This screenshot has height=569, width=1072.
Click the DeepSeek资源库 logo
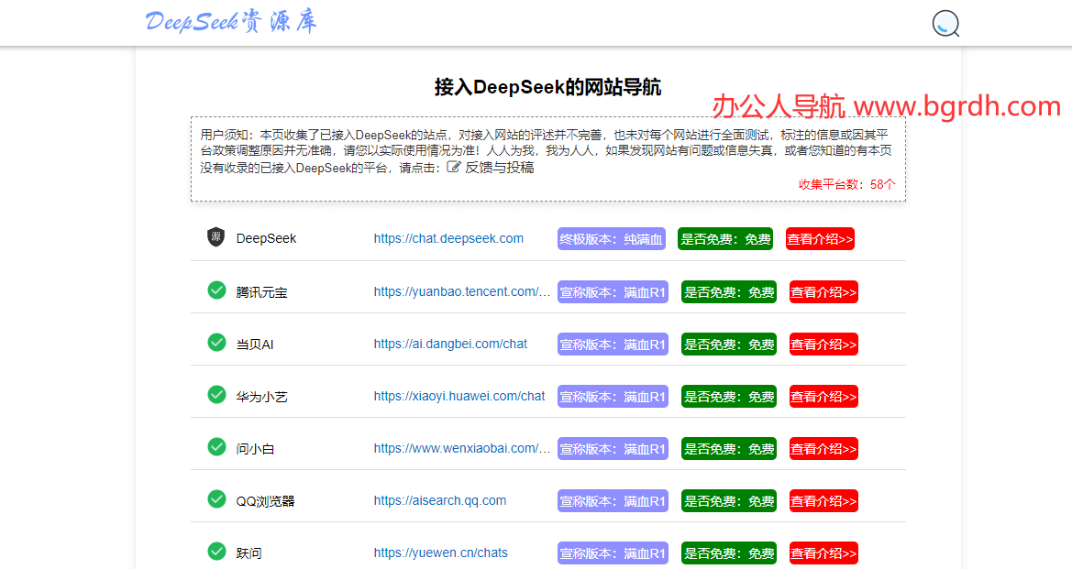[x=230, y=21]
